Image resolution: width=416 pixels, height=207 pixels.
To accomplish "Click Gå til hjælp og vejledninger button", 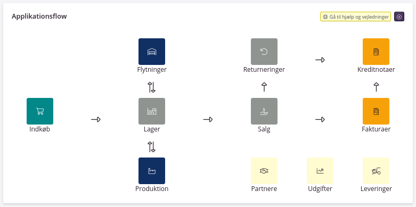I will 355,16.
